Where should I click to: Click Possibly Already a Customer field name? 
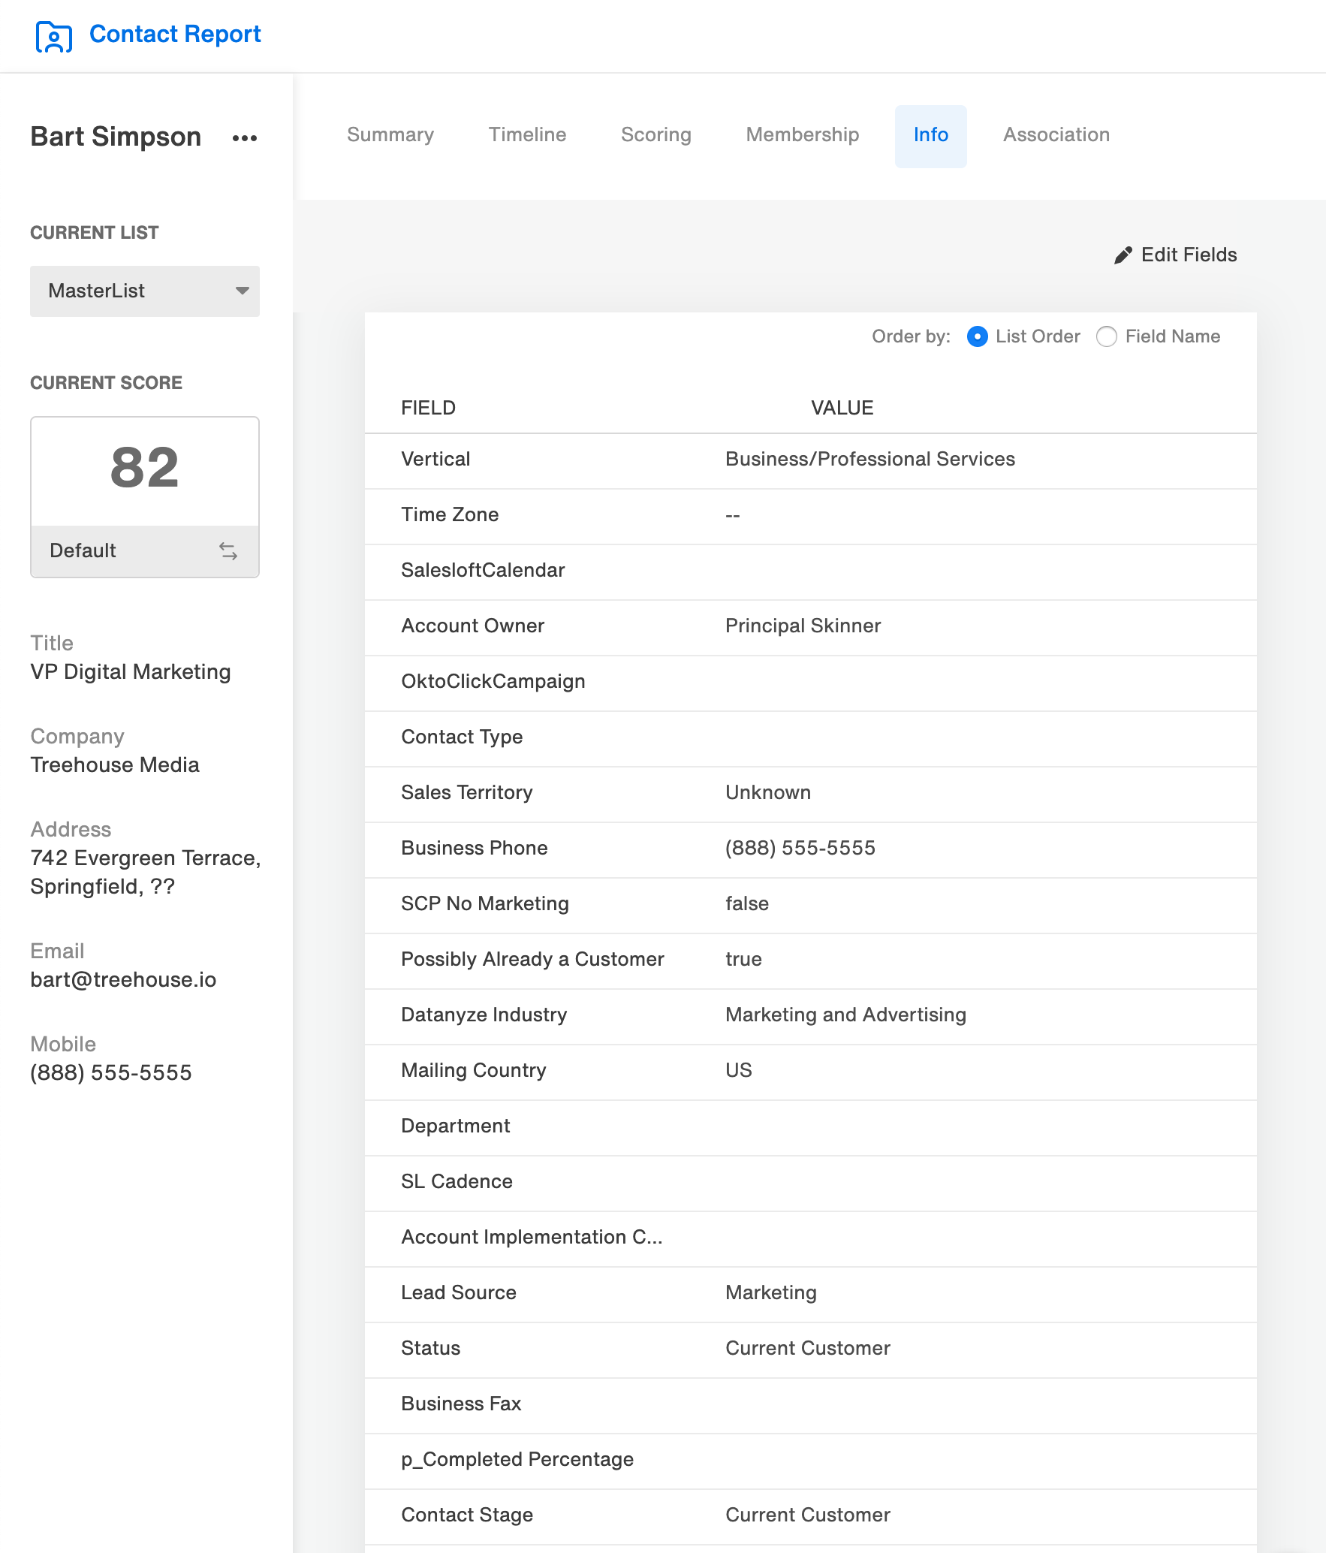[532, 960]
